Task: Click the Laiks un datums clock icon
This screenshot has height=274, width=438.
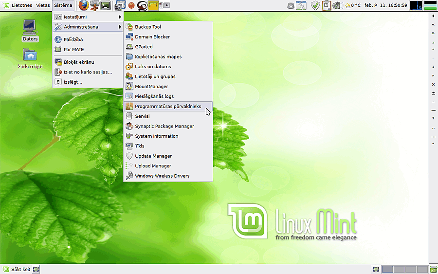Action: tap(129, 67)
